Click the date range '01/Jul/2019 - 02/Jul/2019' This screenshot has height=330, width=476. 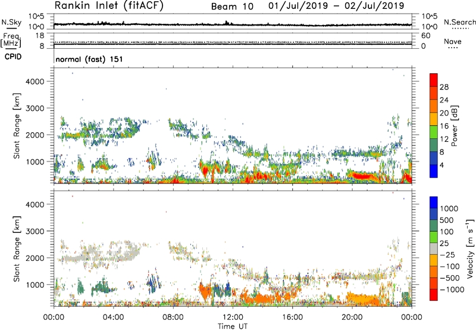(336, 6)
